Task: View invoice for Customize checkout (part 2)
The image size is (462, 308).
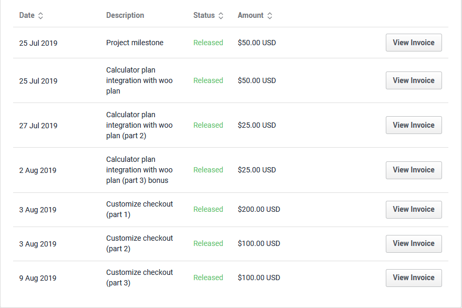Action: (x=414, y=243)
